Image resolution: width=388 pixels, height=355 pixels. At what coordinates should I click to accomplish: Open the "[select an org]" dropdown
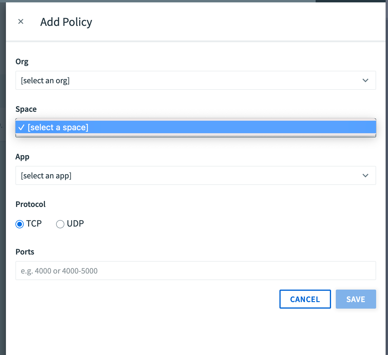(x=190, y=80)
